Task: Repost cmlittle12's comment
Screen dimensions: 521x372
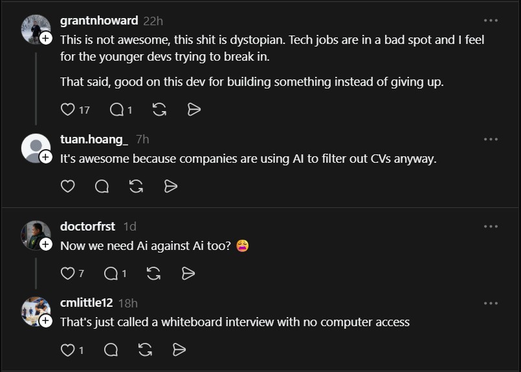Action: pyautogui.click(x=145, y=350)
